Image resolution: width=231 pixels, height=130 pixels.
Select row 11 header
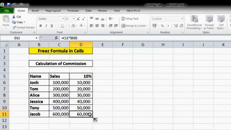pos(4,114)
